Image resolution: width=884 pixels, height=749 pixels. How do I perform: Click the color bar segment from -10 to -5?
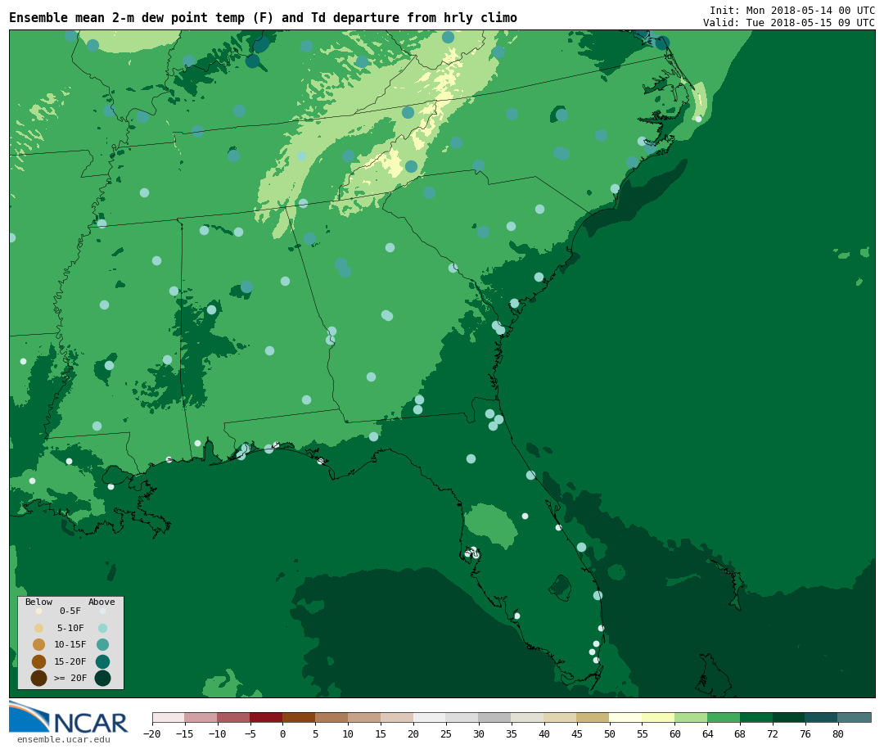[234, 717]
